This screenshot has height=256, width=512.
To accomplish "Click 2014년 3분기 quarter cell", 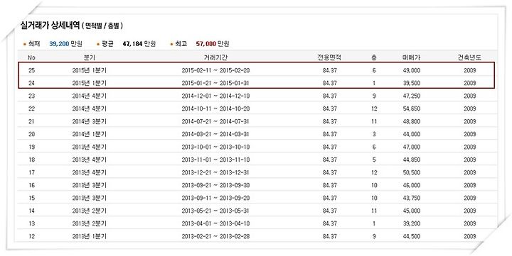I will pos(89,121).
